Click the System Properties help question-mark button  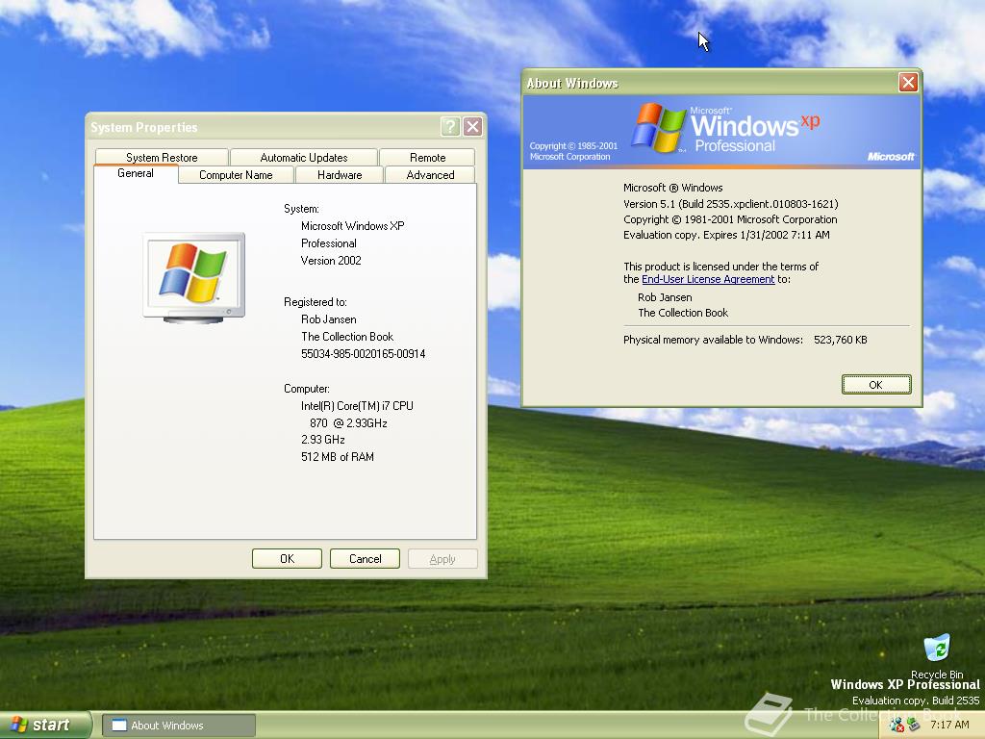tap(450, 127)
